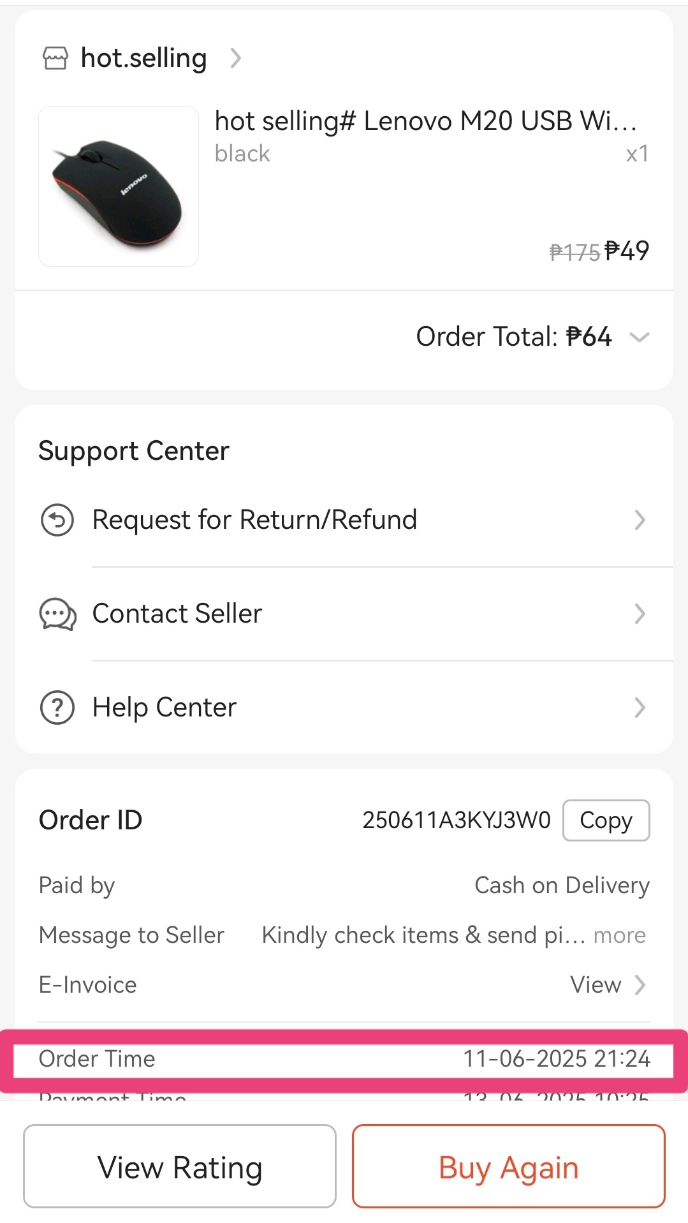The image size is (688, 1223).
Task: Open the hot.selling shop page
Action: (x=143, y=58)
